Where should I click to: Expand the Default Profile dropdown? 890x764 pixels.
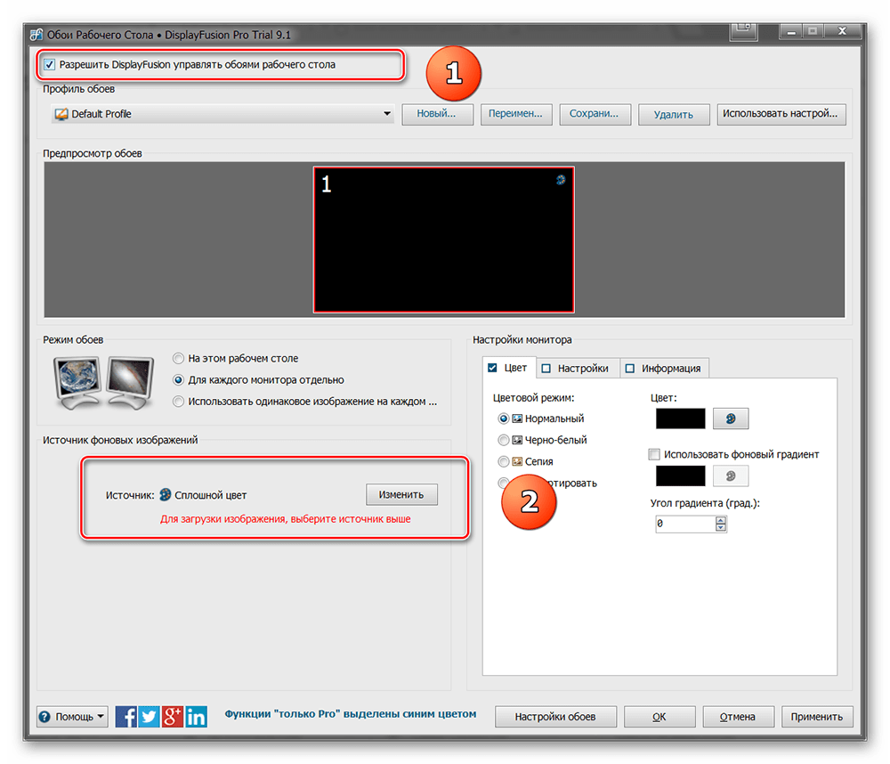(x=386, y=114)
